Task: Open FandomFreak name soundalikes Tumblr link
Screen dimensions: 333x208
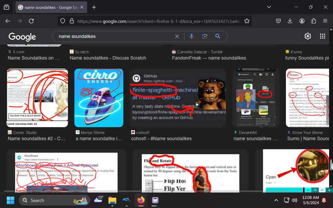Action: [x=209, y=58]
